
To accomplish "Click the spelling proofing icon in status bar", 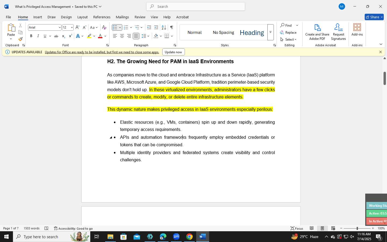I will 46,228.
